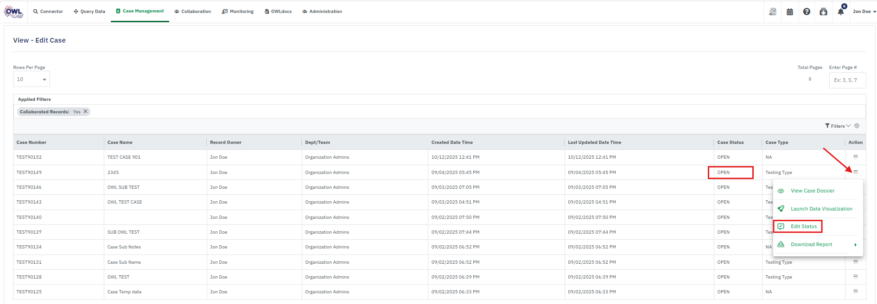This screenshot has height=304, width=877.
Task: Click the document stamp icon in header
Action: click(773, 12)
